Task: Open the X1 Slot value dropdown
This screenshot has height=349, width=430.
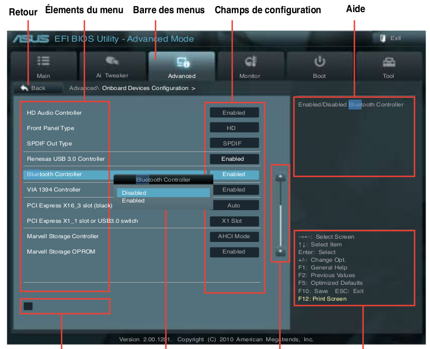Action: pos(234,221)
